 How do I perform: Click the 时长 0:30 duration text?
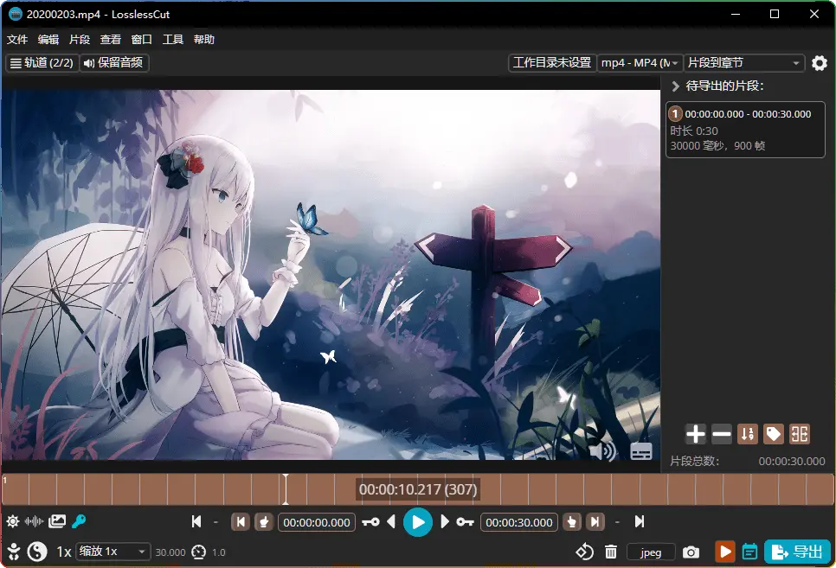pyautogui.click(x=694, y=131)
